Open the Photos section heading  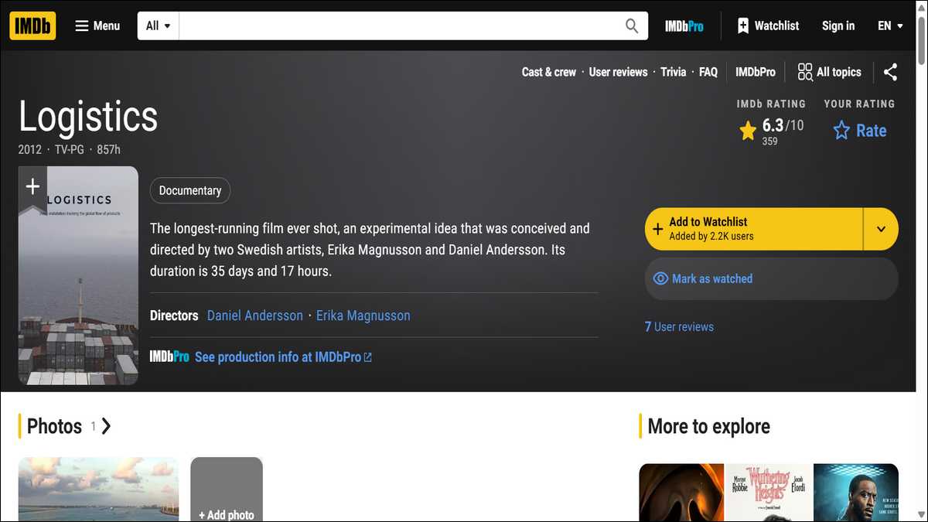66,426
